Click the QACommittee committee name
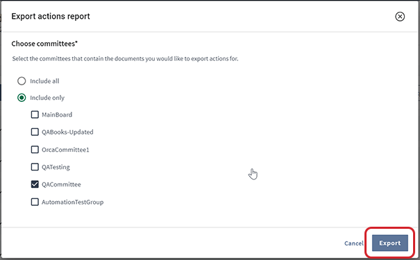This screenshot has width=420, height=260. [x=61, y=184]
